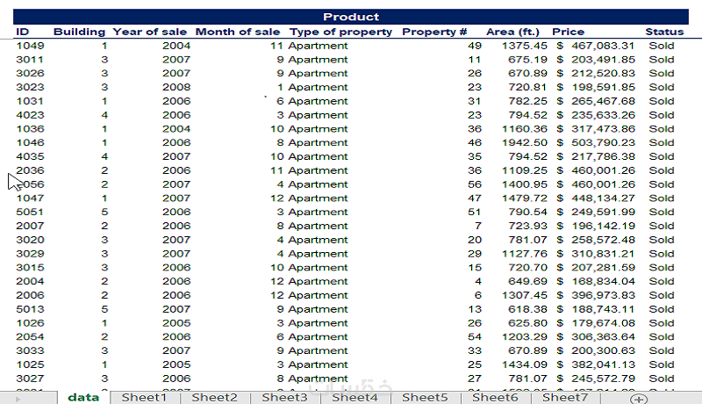Select ID cell 5051
This screenshot has width=702, height=404.
tap(30, 212)
